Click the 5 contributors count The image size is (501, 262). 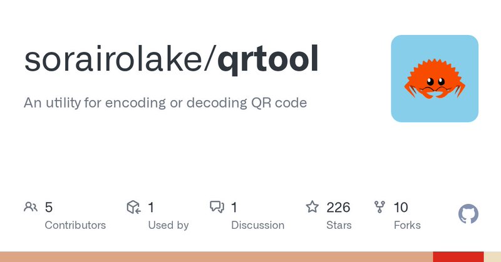49,207
